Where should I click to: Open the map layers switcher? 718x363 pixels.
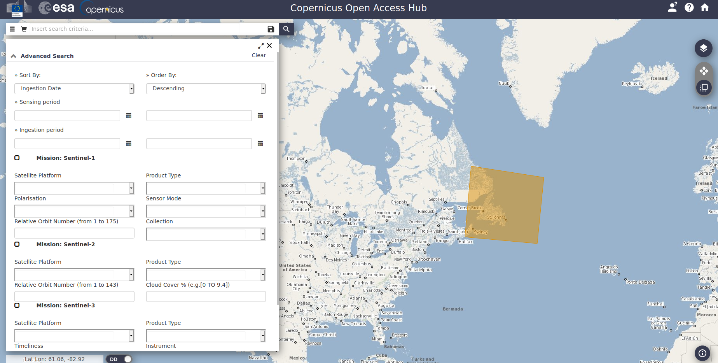click(x=703, y=48)
